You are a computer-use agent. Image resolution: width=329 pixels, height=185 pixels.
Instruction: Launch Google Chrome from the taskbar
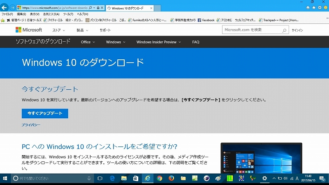tap(160, 178)
